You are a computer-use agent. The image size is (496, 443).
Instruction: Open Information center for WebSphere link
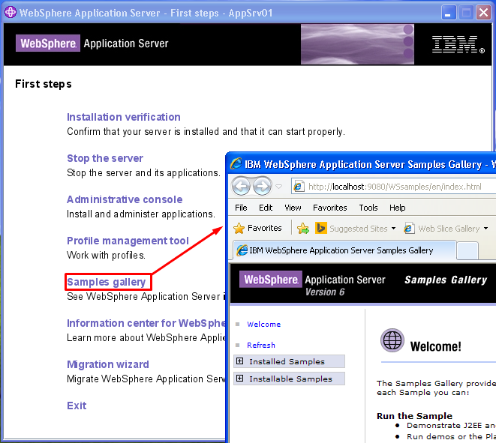[x=146, y=323]
